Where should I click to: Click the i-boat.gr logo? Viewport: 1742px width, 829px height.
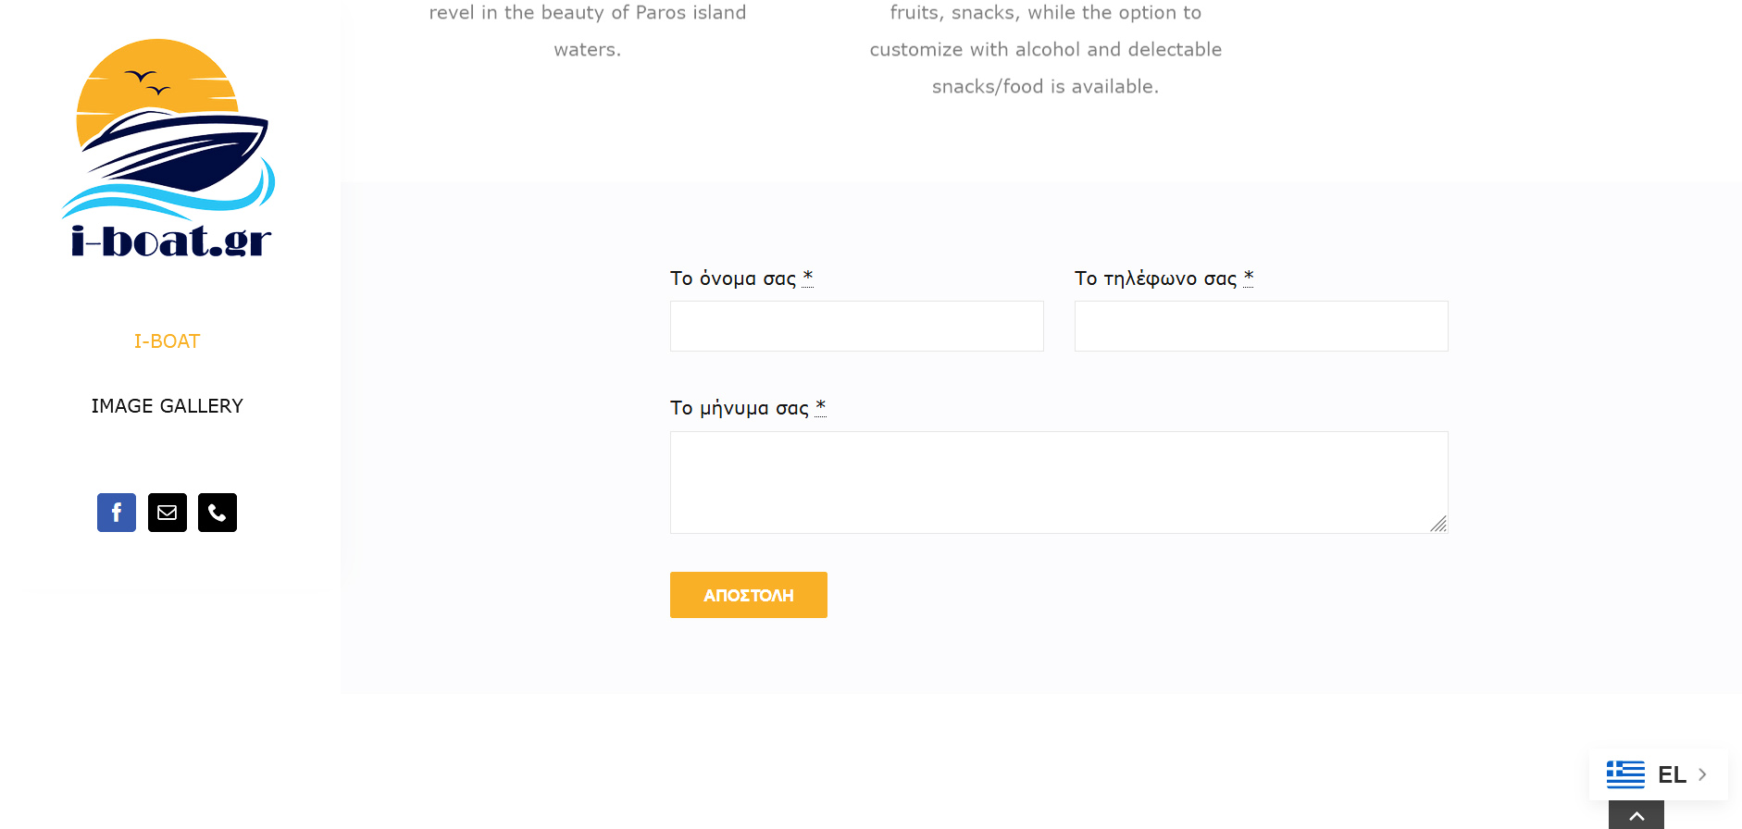(168, 148)
